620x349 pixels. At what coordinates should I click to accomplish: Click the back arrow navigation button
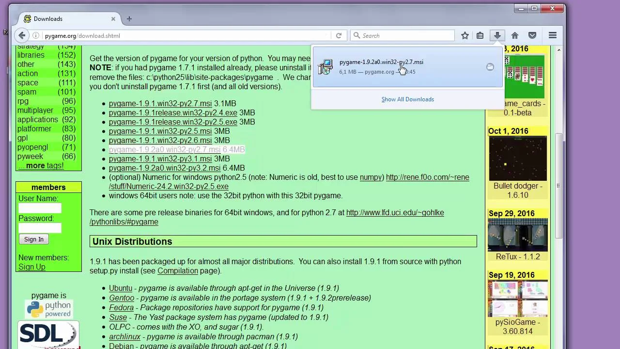pos(22,35)
